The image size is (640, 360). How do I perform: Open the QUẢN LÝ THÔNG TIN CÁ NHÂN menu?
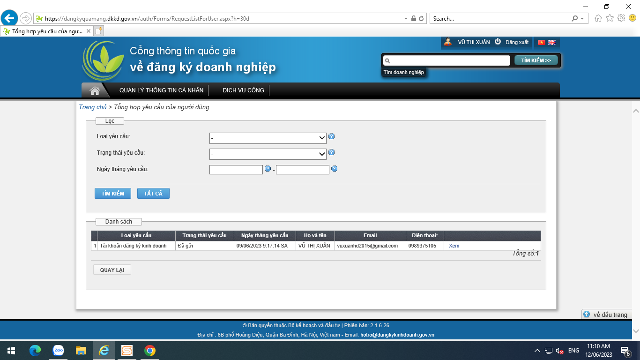click(x=161, y=90)
